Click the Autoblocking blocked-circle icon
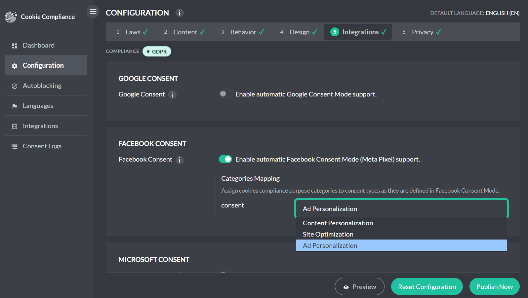The height and width of the screenshot is (298, 528). [15, 86]
